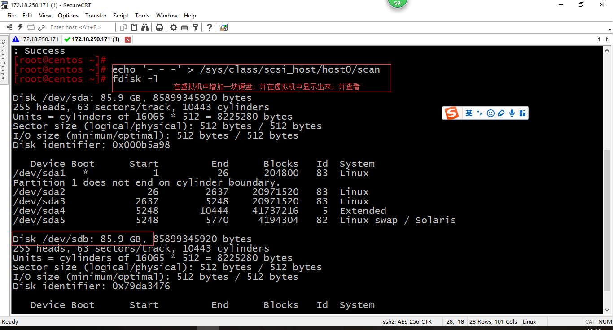The width and height of the screenshot is (613, 330).
Task: Click the 28 Rows, 101 Cols status entry
Action: point(493,322)
